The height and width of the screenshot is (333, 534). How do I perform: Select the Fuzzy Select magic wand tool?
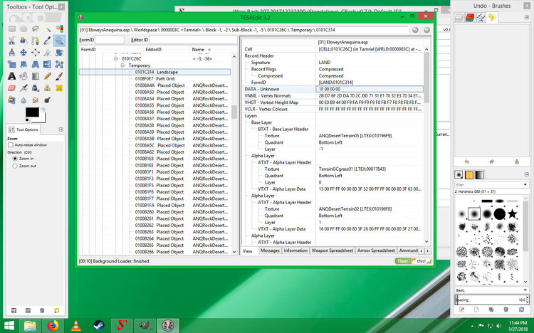47,28
